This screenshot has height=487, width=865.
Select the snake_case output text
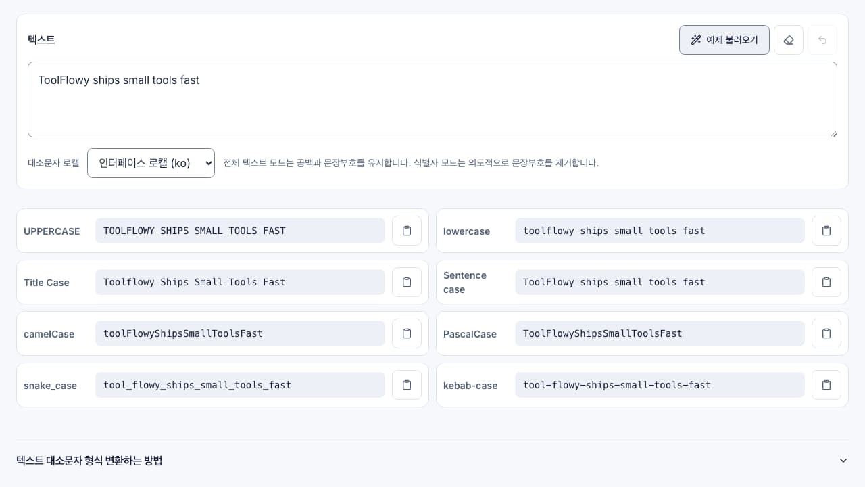coord(240,385)
